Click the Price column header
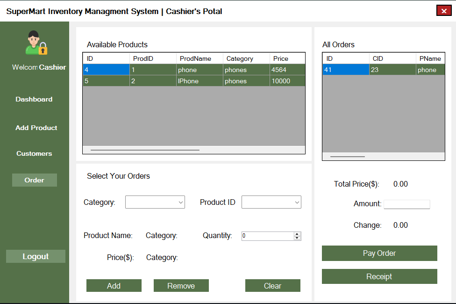Screen dimensions: 456x304 [287, 58]
